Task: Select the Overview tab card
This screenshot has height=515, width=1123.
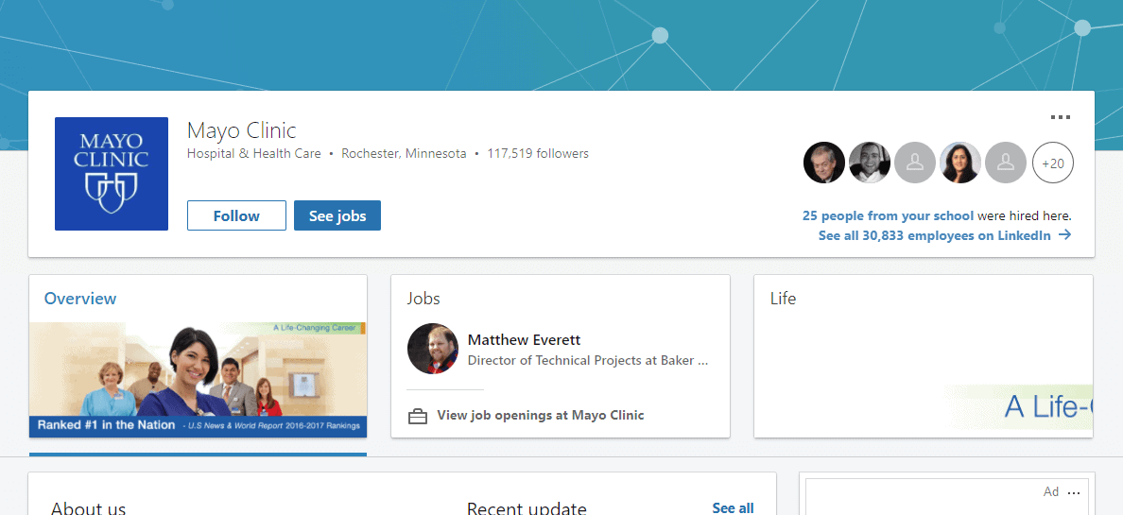Action: (x=198, y=356)
